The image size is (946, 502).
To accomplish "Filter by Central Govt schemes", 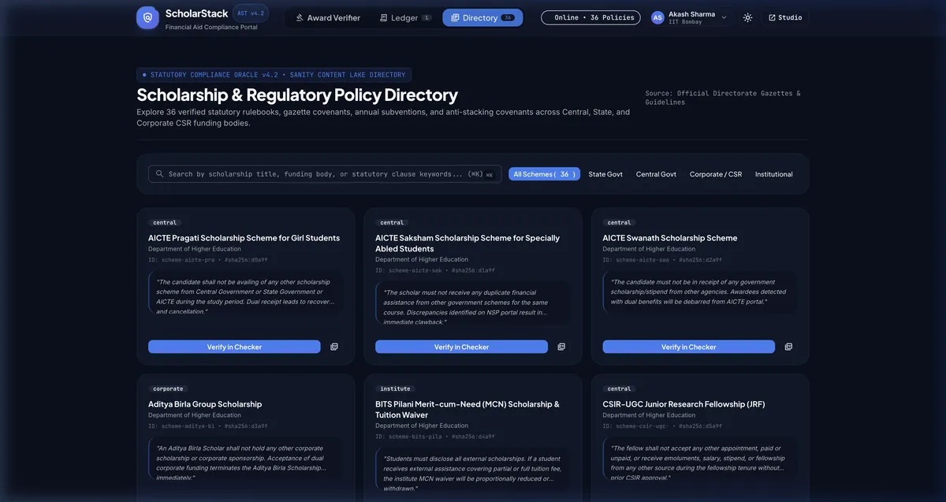I will point(656,174).
